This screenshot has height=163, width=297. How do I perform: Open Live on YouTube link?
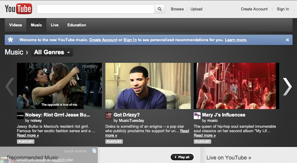229,157
